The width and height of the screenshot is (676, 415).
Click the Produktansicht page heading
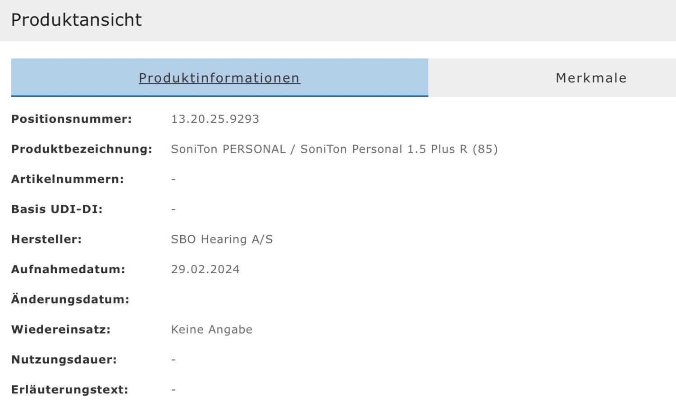click(76, 20)
